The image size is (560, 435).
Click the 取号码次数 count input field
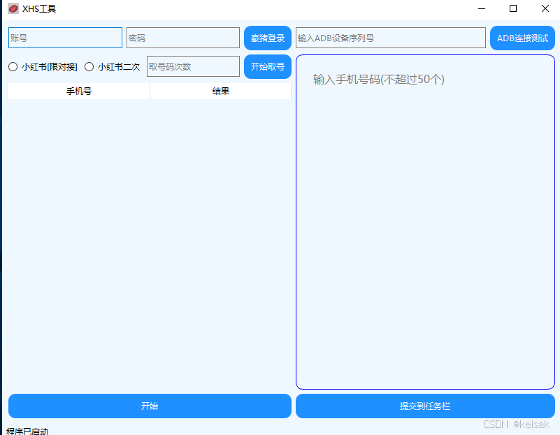pyautogui.click(x=193, y=66)
